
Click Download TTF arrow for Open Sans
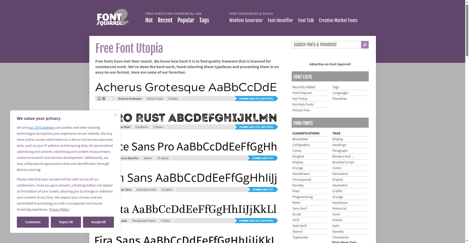click(262, 189)
